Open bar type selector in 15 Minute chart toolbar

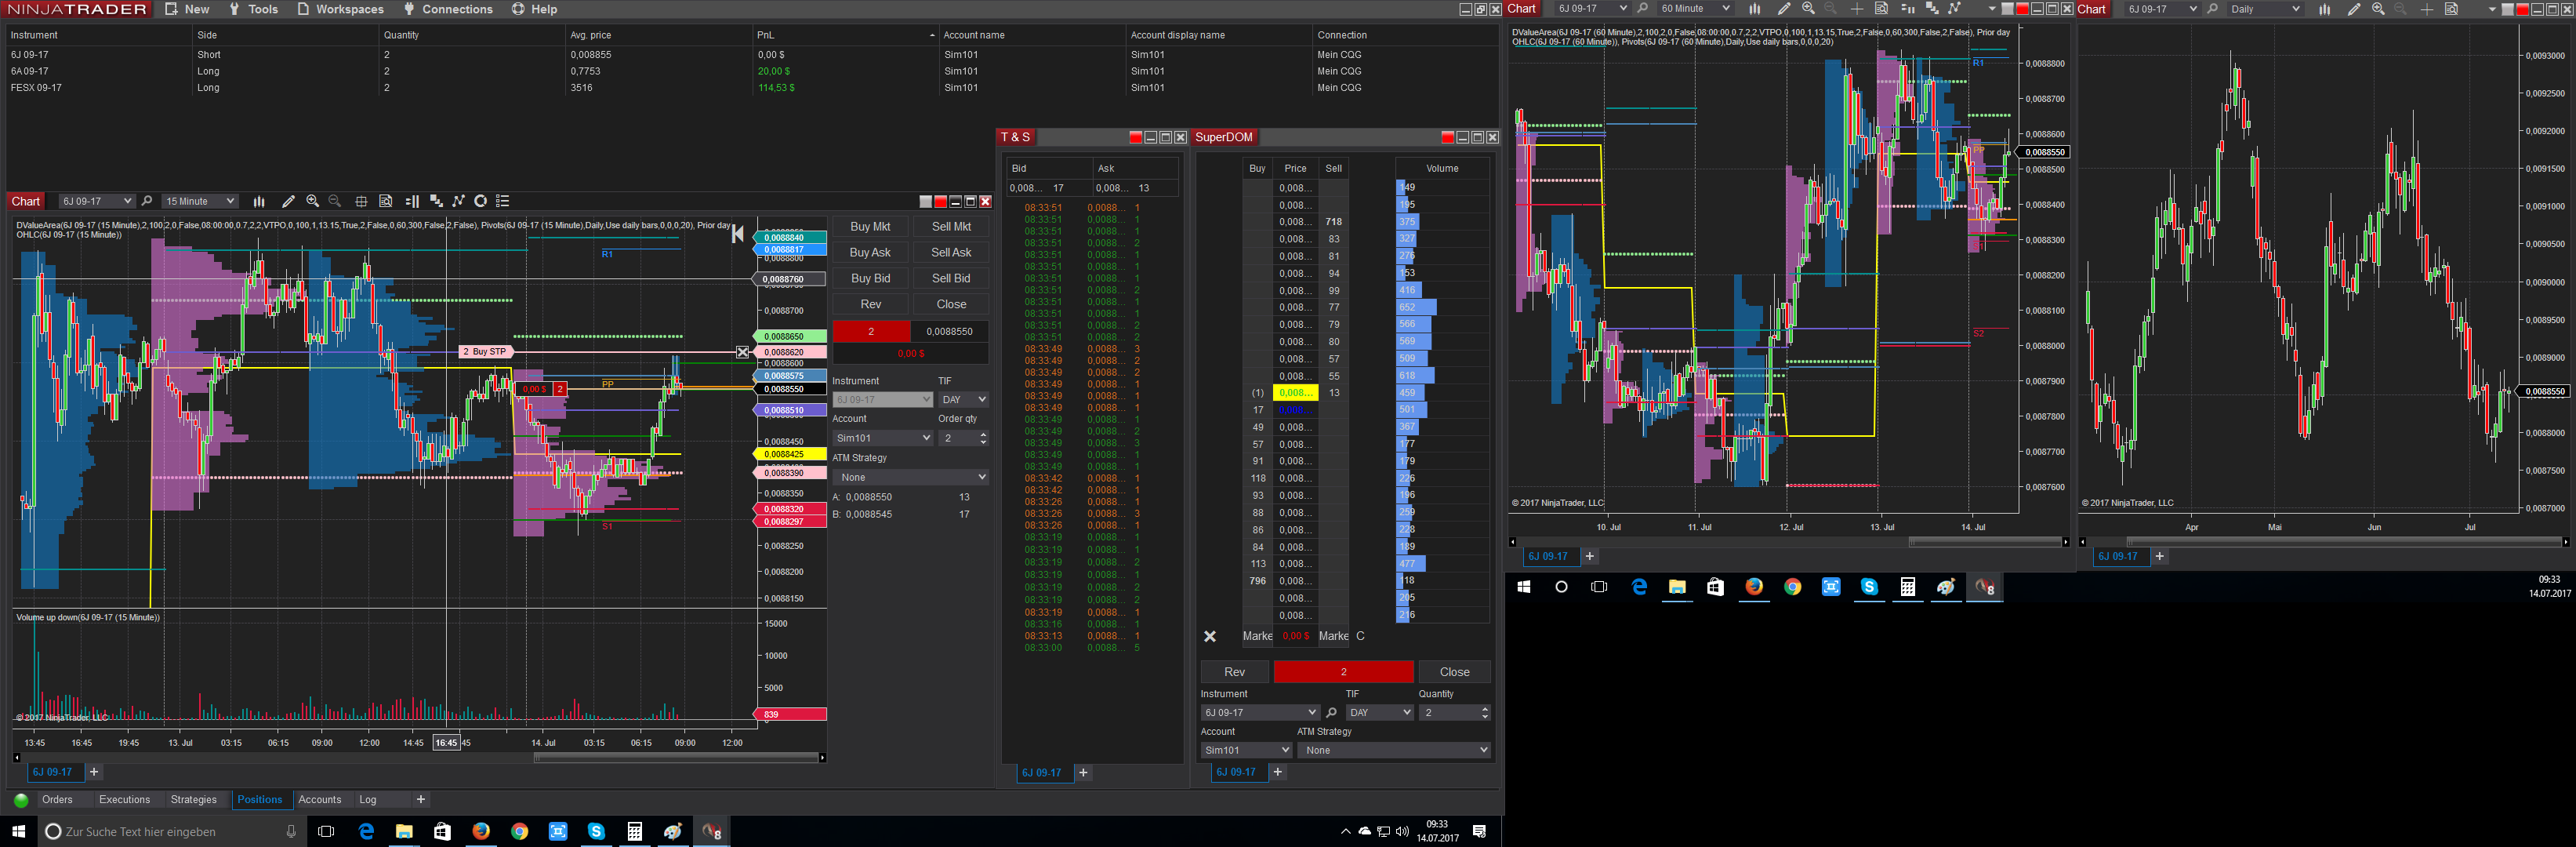259,201
